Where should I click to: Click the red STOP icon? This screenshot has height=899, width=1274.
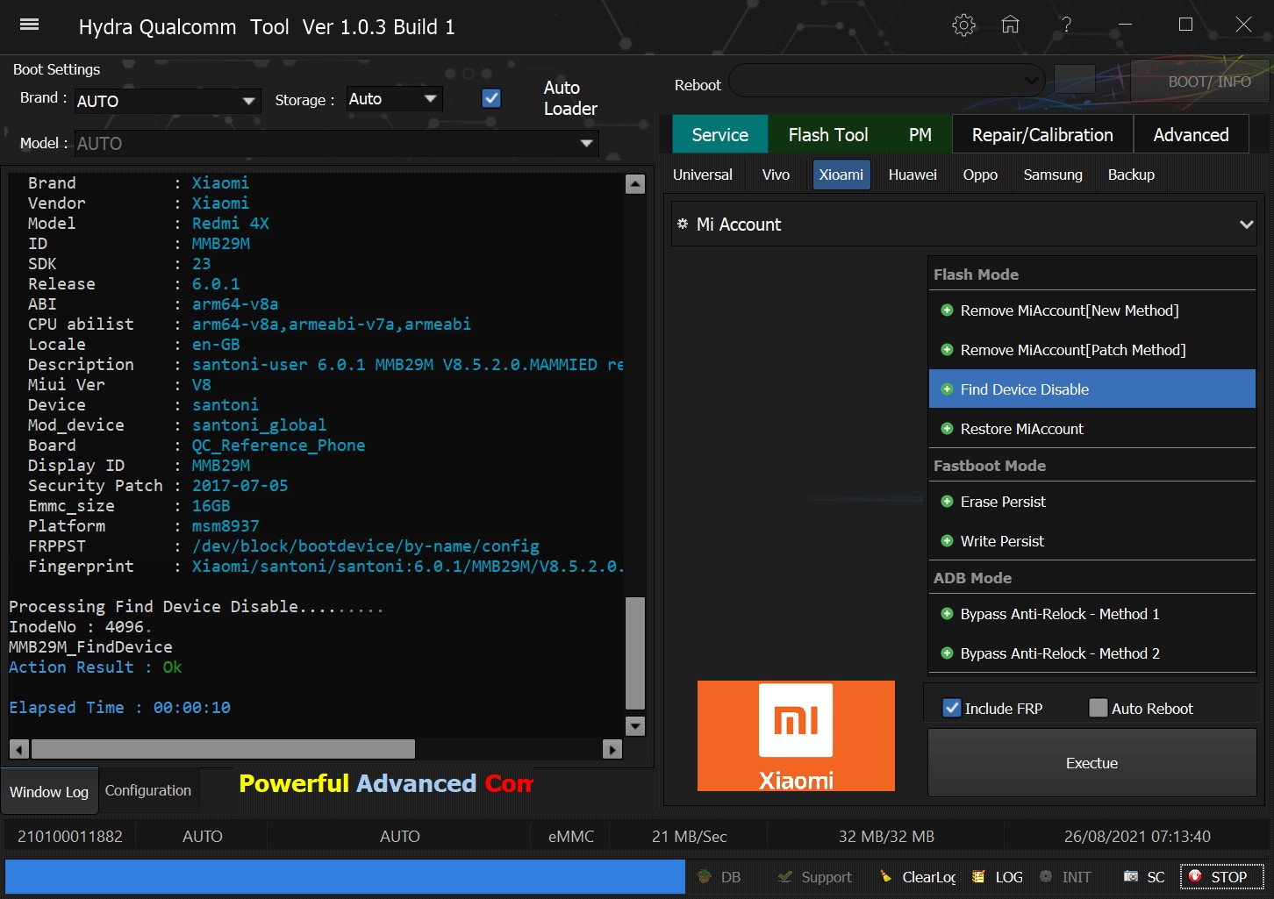tap(1195, 876)
